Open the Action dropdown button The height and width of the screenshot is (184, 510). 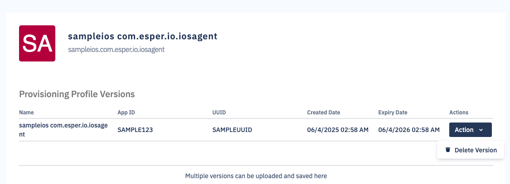point(470,130)
